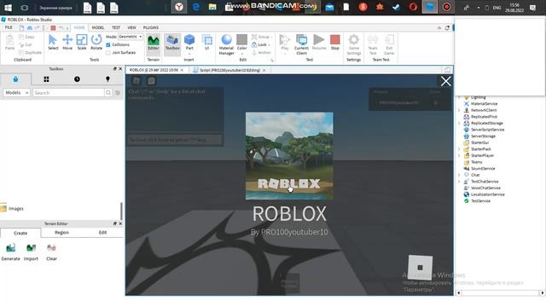
Task: Close the game details overlay with X
Action: (x=445, y=82)
